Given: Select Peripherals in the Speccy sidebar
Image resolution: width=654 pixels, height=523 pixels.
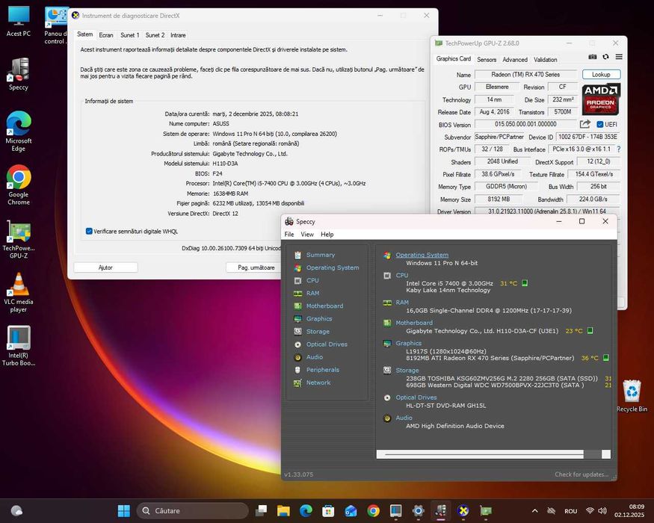Looking at the screenshot, I should (x=322, y=370).
